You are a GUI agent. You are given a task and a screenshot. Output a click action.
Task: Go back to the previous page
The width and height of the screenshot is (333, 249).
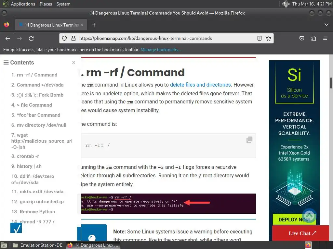click(x=8, y=38)
